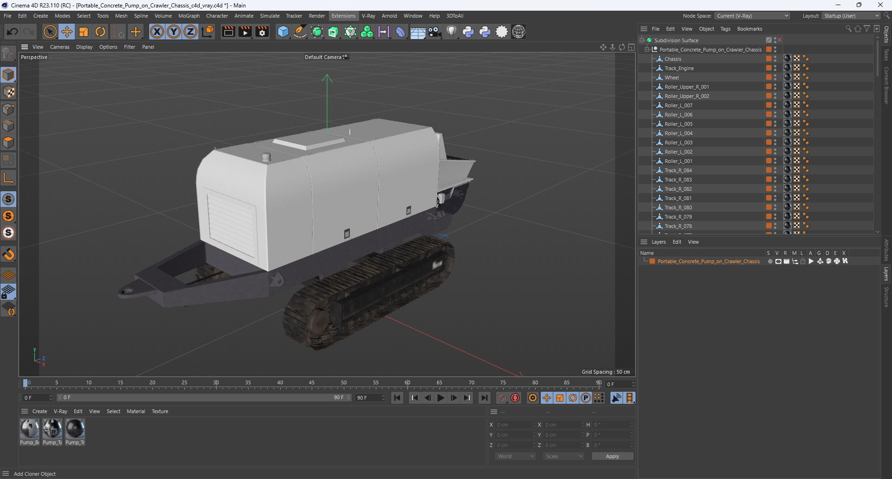
Task: Open Object Manager Tags menu
Action: click(725, 29)
